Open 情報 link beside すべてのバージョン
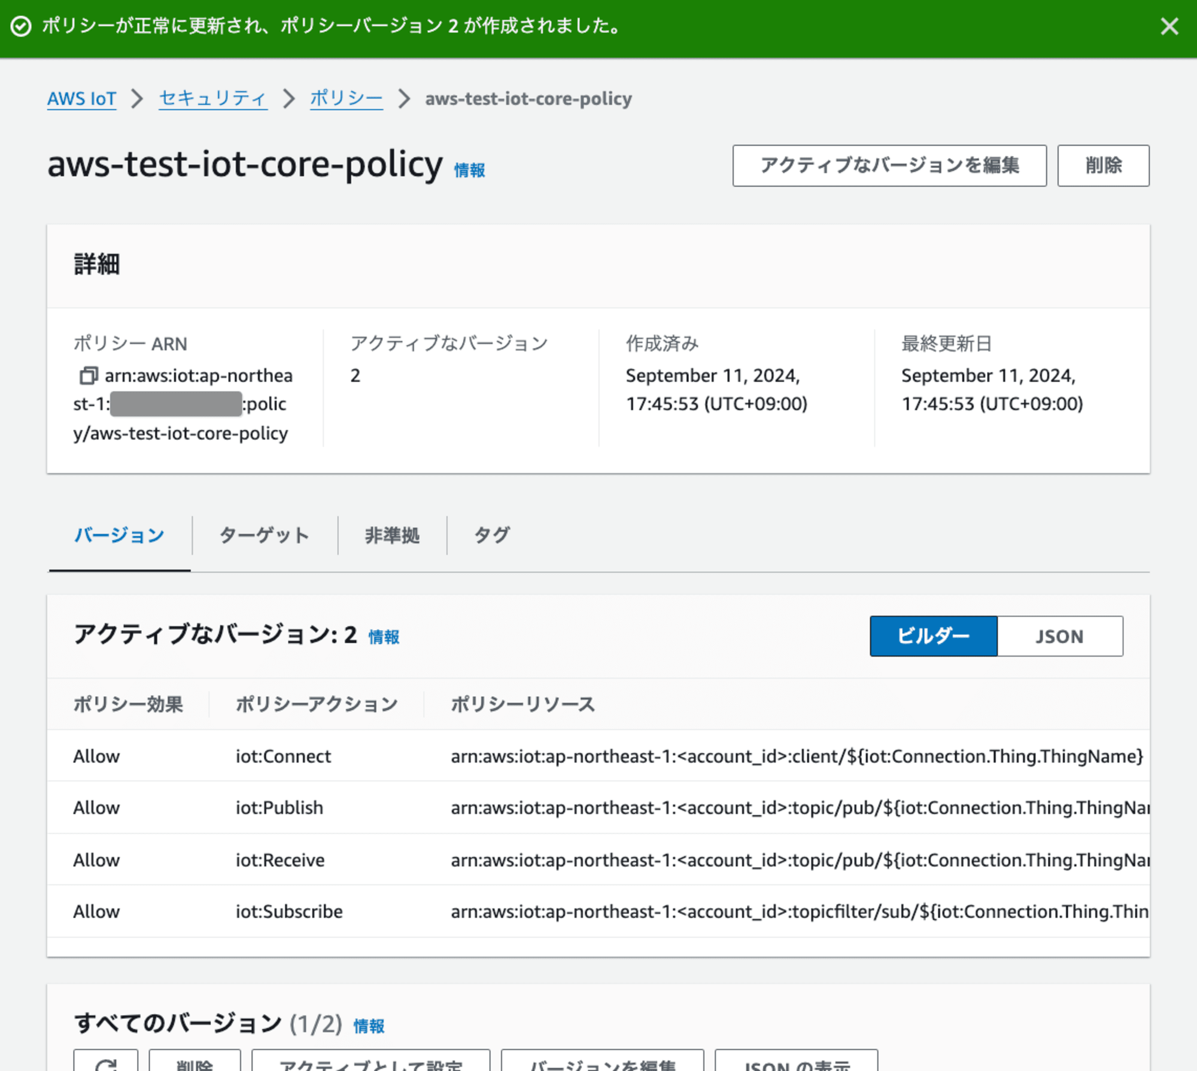Viewport: 1197px width, 1071px height. coord(369,1026)
